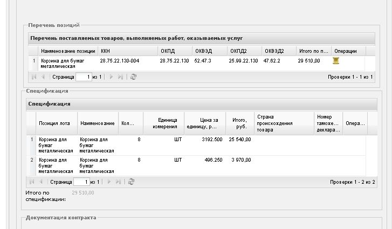Sort by ОКПД column header
This screenshot has height=229, width=392.
point(175,51)
